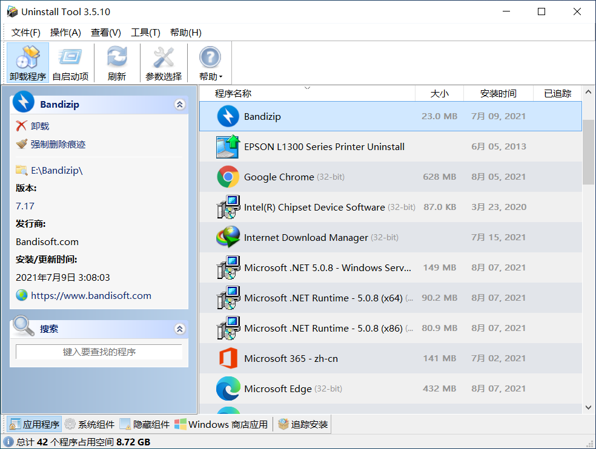Open the 文件(F) menu
The width and height of the screenshot is (596, 449).
[x=25, y=33]
